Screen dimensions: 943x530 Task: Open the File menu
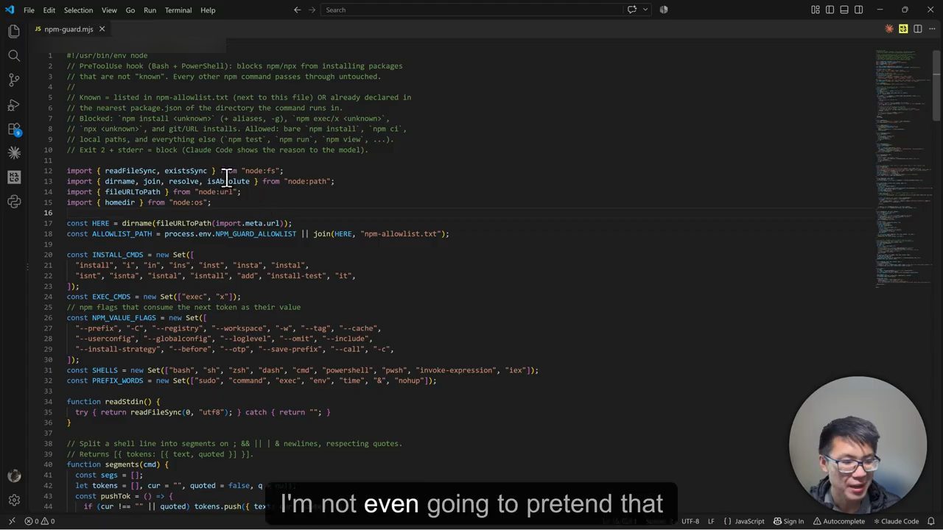tap(29, 10)
